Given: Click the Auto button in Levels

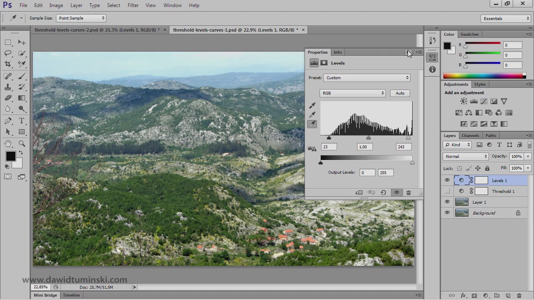Looking at the screenshot, I should click(400, 93).
